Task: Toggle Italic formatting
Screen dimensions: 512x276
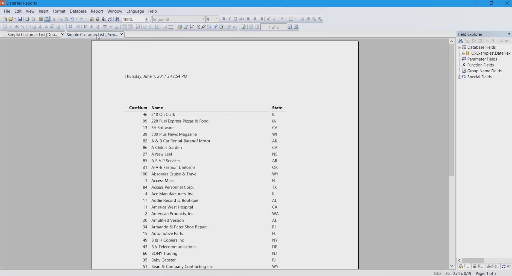Action: [x=229, y=19]
